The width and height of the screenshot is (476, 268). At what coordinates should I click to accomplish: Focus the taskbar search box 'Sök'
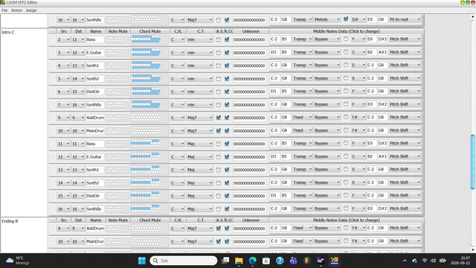[184, 261]
